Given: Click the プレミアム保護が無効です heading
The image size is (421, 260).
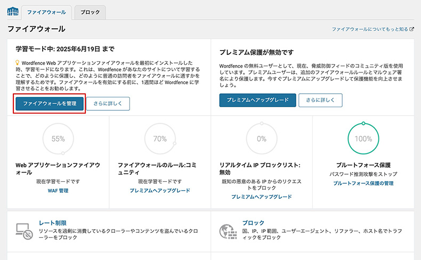Looking at the screenshot, I should [256, 52].
